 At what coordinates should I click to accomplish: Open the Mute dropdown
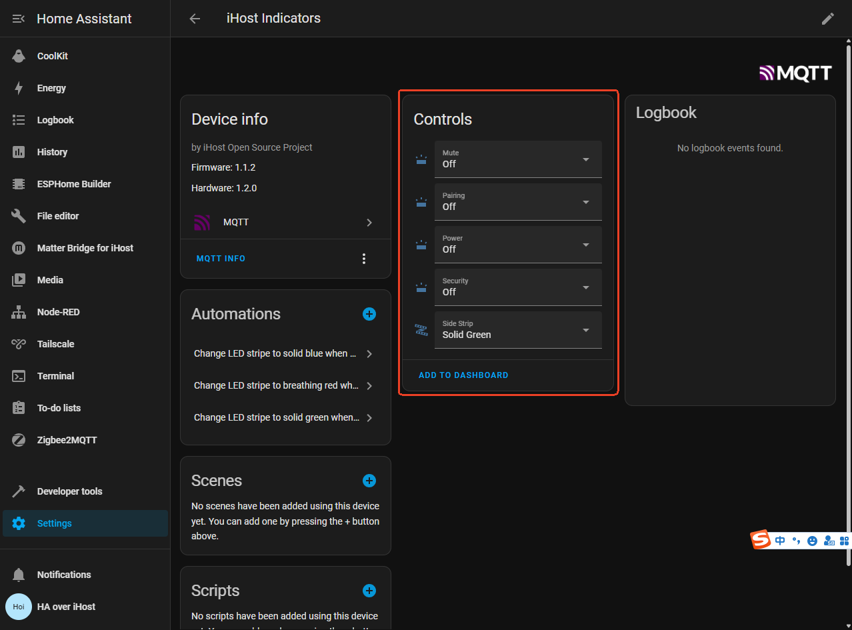(518, 159)
